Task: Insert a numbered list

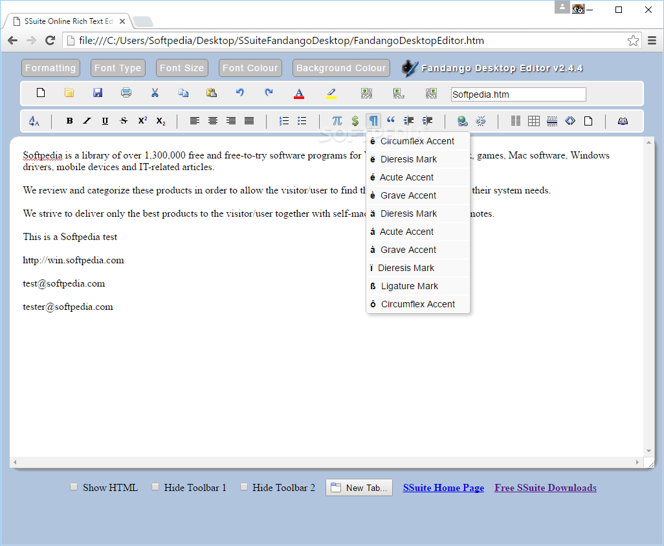Action: tap(283, 121)
